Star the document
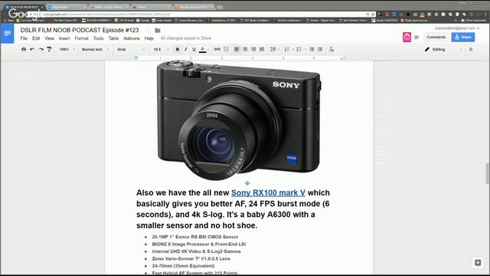 (149, 31)
